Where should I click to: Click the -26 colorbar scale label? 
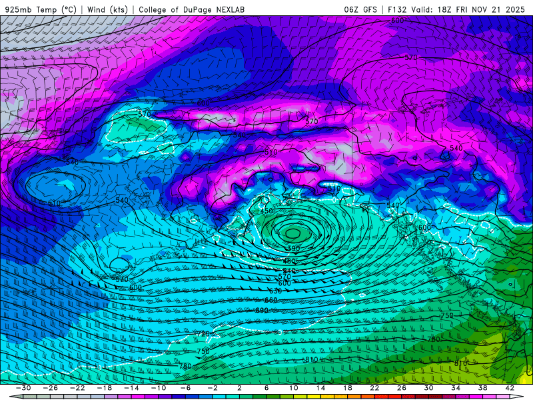[51, 388]
